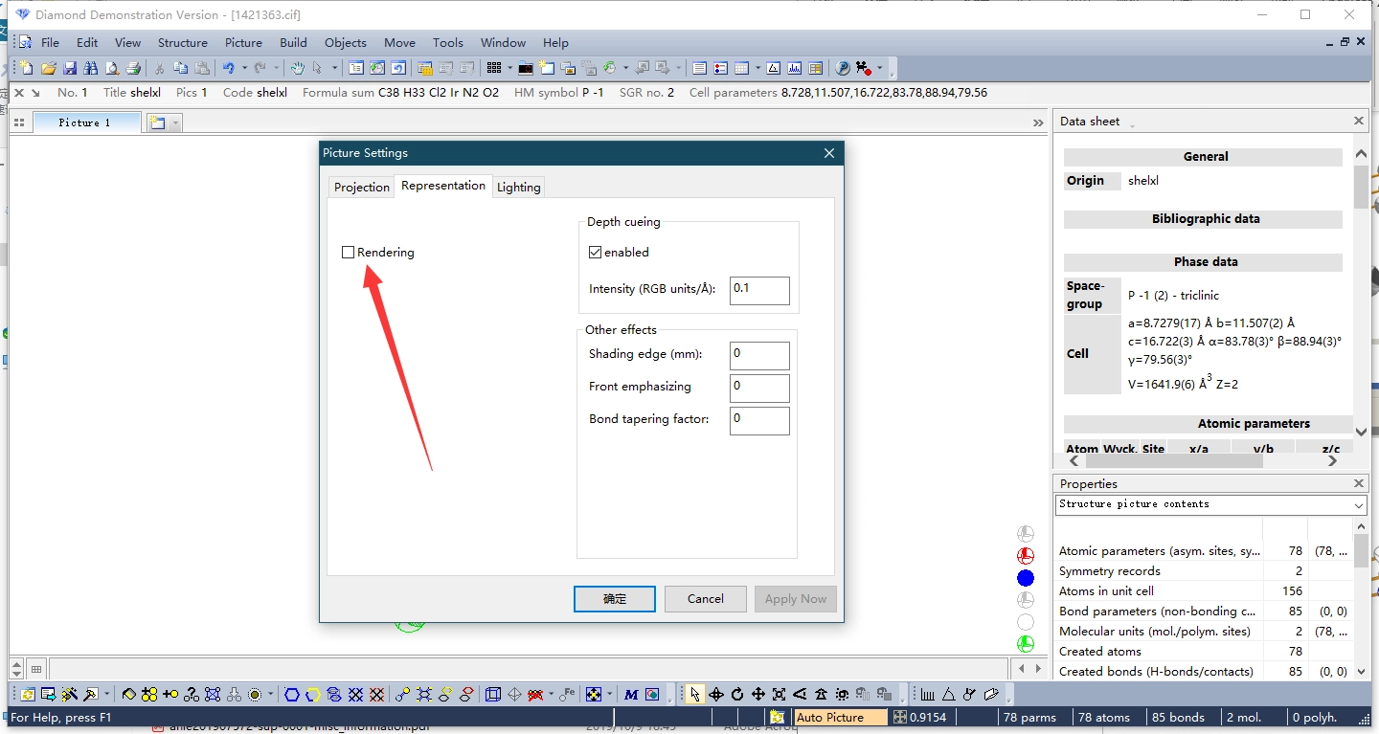Open the pointer tool dropdown arrow
Screen dimensions: 1379x734
(x=334, y=68)
